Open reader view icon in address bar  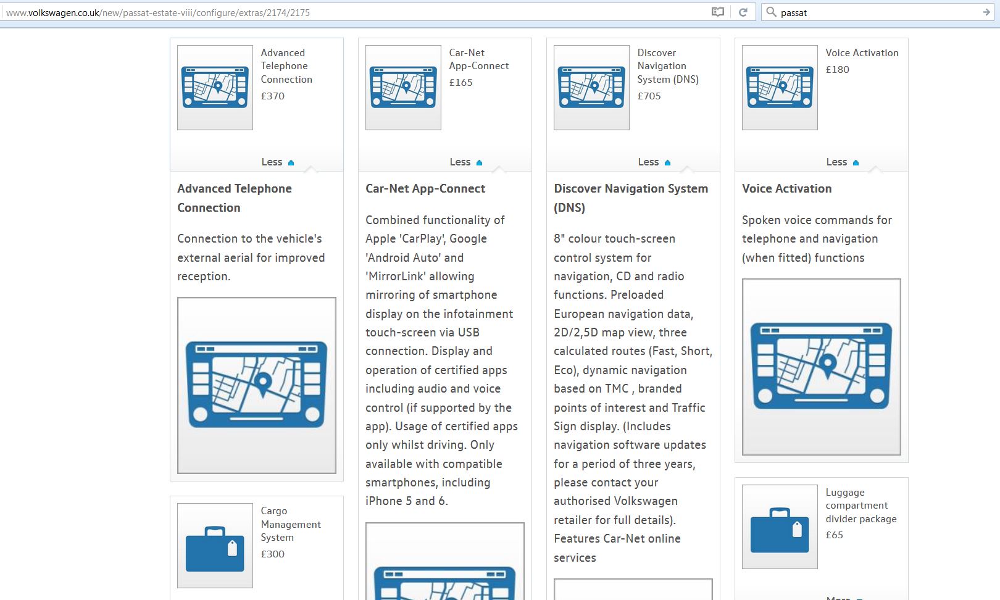(x=717, y=12)
